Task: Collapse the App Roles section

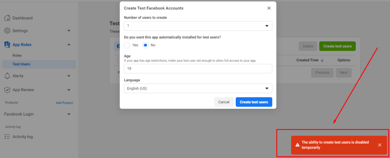Action: point(69,45)
